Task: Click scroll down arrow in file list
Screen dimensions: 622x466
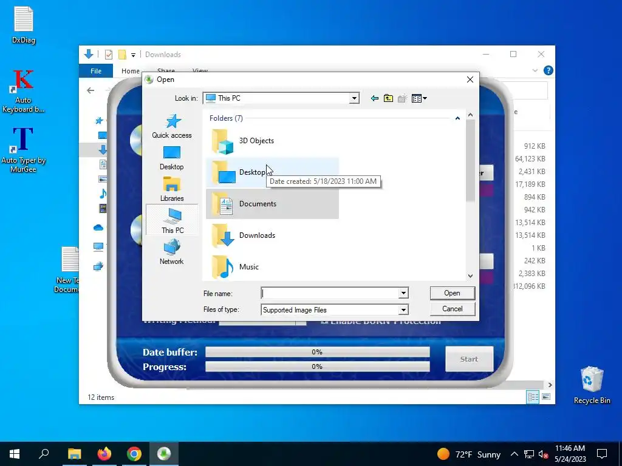Action: 471,276
